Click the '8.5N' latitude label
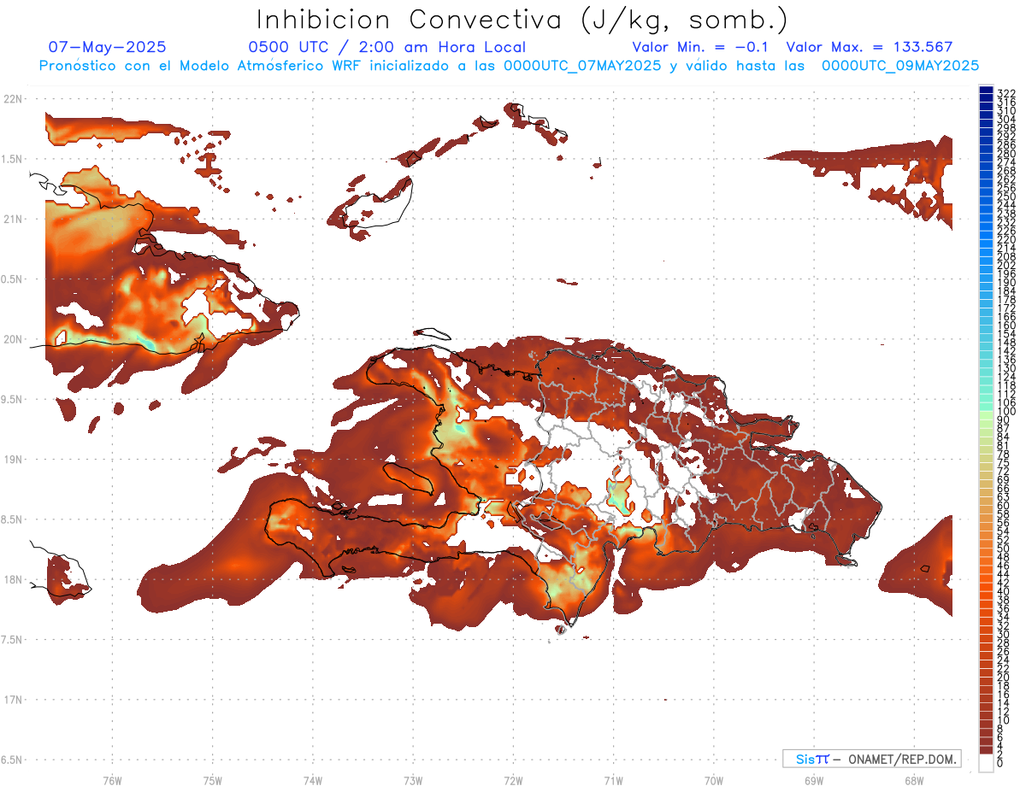The width and height of the screenshot is (1026, 792). 12,519
